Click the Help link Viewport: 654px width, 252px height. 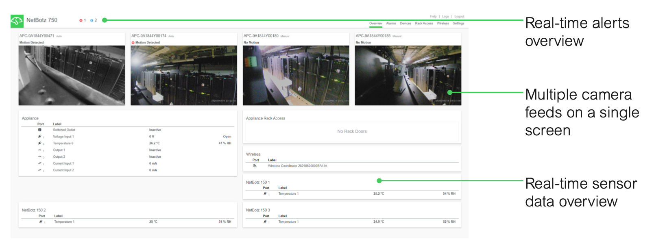[x=433, y=17]
